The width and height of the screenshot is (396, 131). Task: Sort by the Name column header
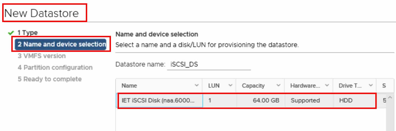click(x=129, y=86)
